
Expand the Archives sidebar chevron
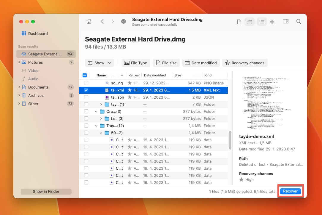(x=19, y=95)
